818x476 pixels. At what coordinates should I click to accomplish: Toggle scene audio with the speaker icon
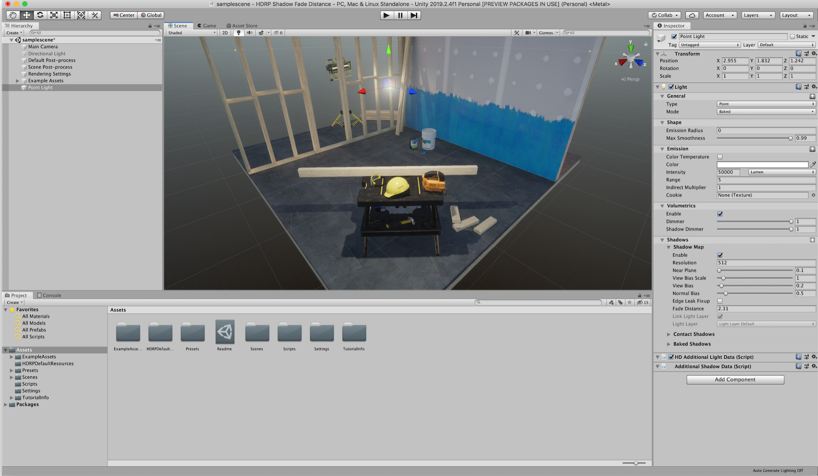tap(250, 32)
